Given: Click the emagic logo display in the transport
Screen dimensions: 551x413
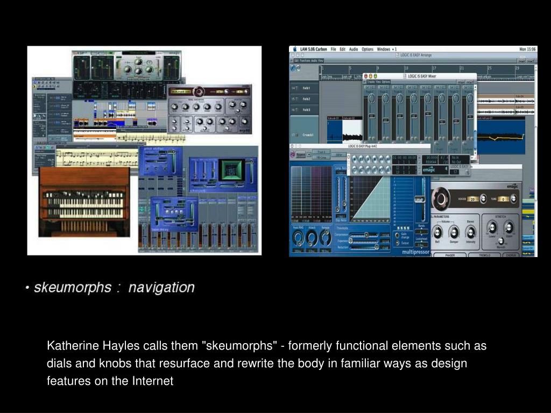Looking at the screenshot, I should (x=434, y=169).
